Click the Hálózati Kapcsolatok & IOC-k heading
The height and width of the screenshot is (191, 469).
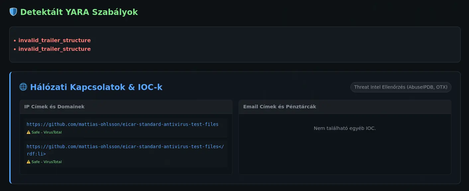(x=96, y=87)
